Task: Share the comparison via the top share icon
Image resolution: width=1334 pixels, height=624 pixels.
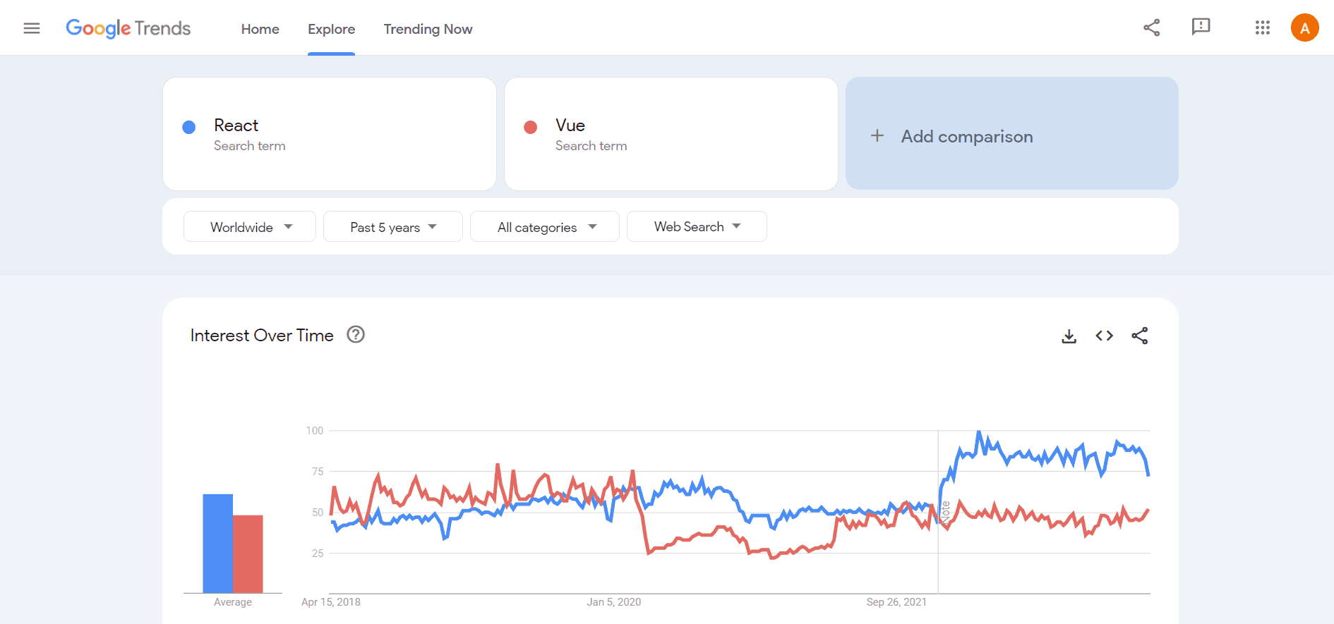Action: (1151, 27)
